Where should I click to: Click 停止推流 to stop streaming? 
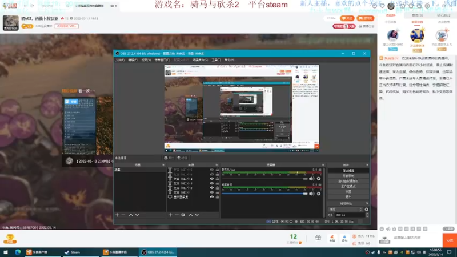point(348,170)
